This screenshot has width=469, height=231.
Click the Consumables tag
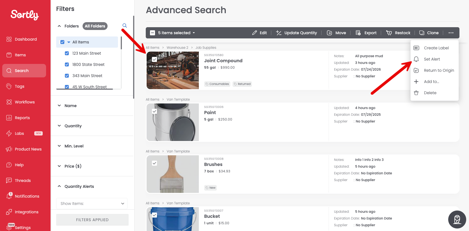[x=217, y=84]
